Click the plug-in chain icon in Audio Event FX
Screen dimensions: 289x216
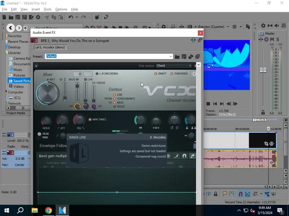[193, 40]
